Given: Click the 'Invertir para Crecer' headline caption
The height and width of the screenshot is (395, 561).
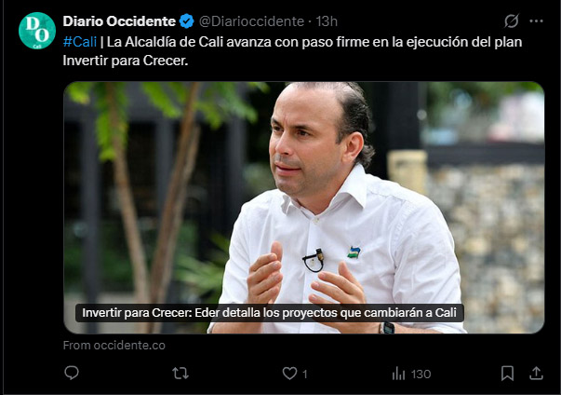Looking at the screenshot, I should [270, 313].
